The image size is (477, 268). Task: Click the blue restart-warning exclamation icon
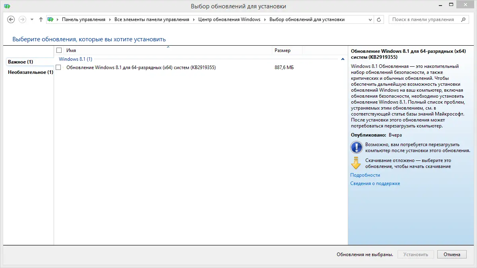point(357,147)
